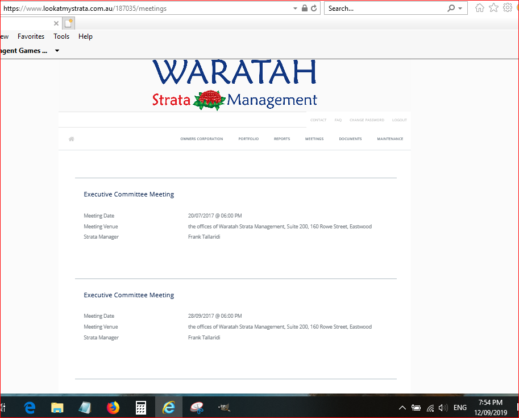Open the Portfolio nav item
519x418 pixels.
[248, 139]
